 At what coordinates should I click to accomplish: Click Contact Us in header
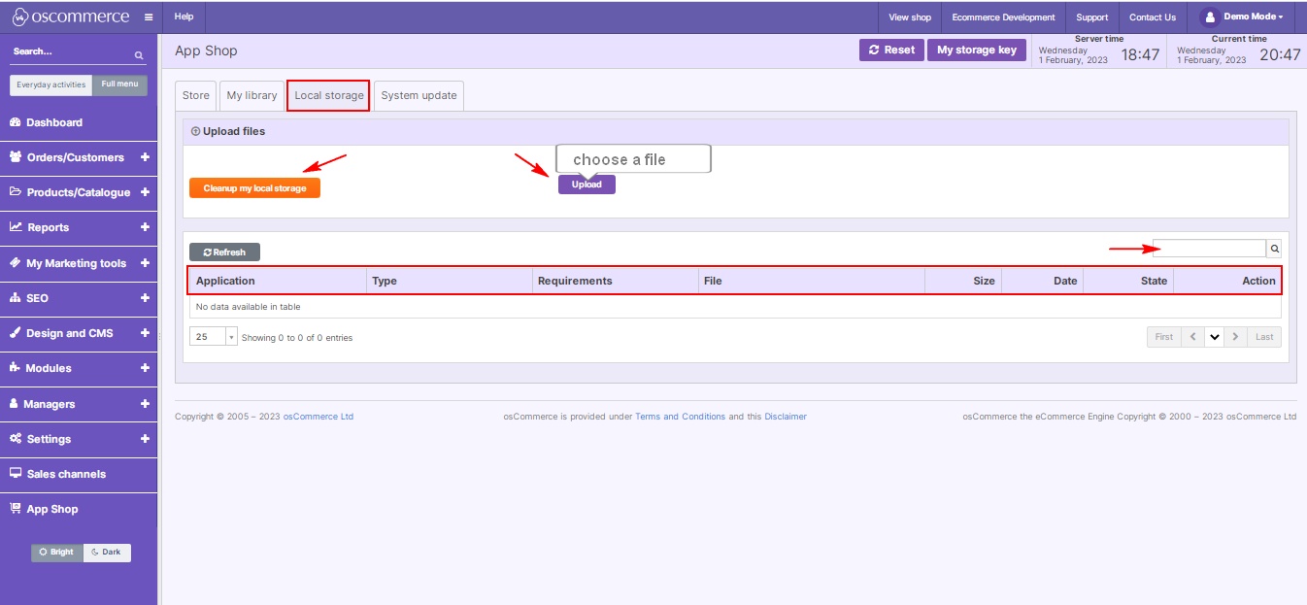1153,17
